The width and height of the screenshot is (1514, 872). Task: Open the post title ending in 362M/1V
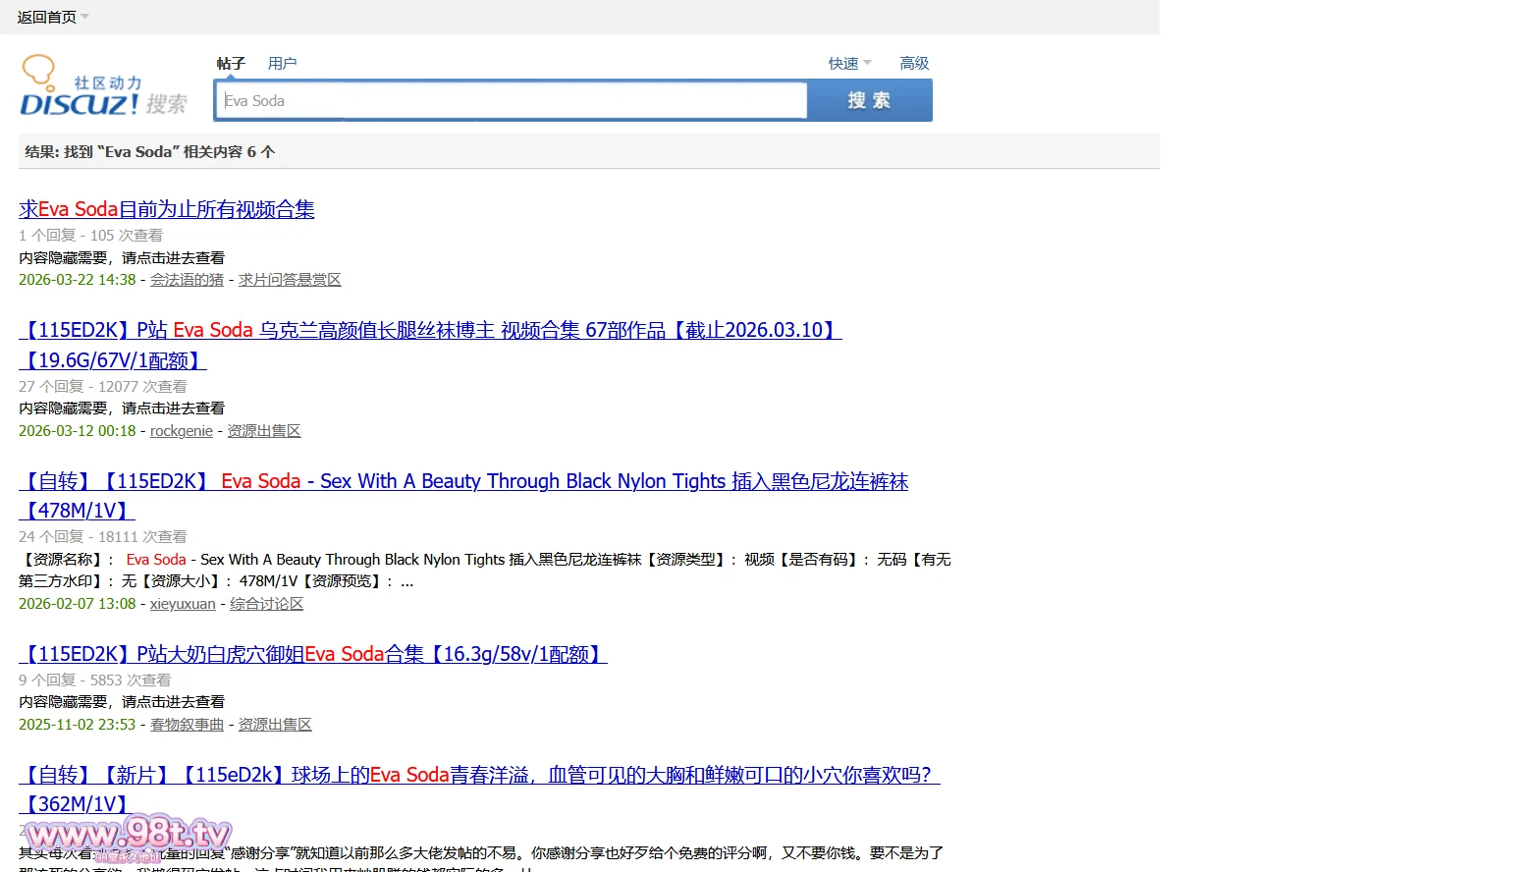click(479, 790)
